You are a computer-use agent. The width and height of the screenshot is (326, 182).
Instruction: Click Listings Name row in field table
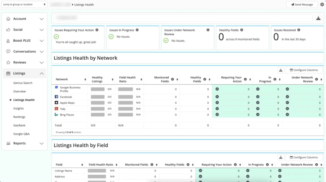[x=63, y=171]
